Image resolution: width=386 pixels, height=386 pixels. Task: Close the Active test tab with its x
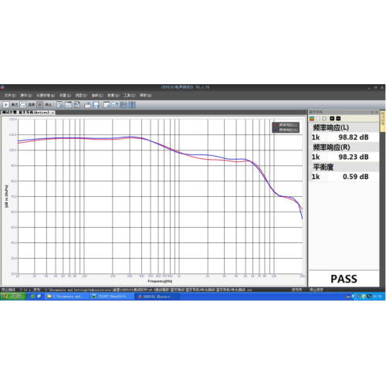(52, 113)
